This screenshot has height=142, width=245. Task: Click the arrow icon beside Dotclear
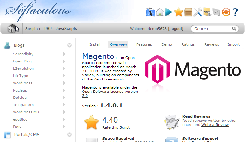click(63, 98)
